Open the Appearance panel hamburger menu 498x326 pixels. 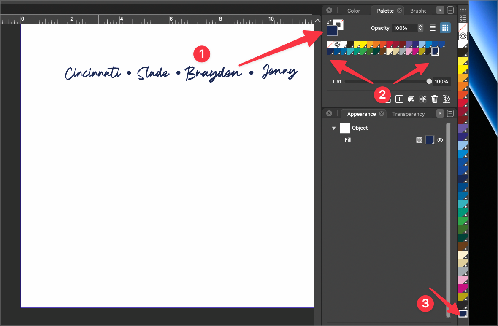450,114
